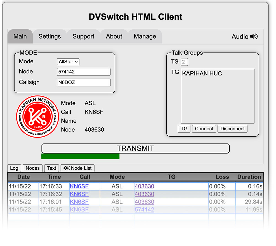
Task: Open KN6SF link in 17:15:45 row
Action: (79, 210)
